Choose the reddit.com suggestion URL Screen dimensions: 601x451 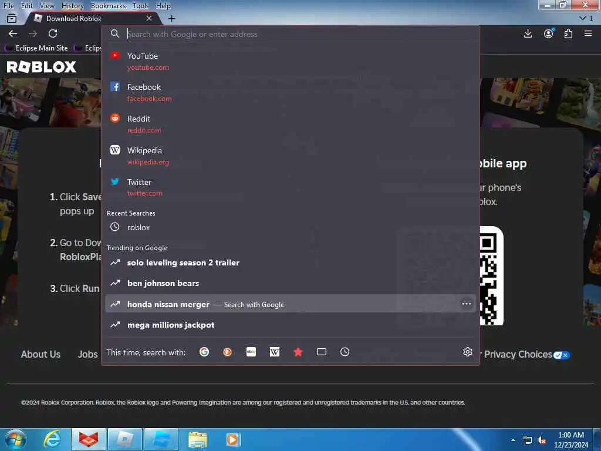pos(144,130)
